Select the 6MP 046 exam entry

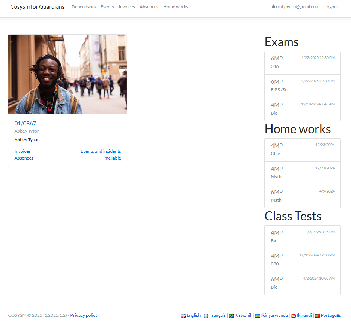pos(302,63)
